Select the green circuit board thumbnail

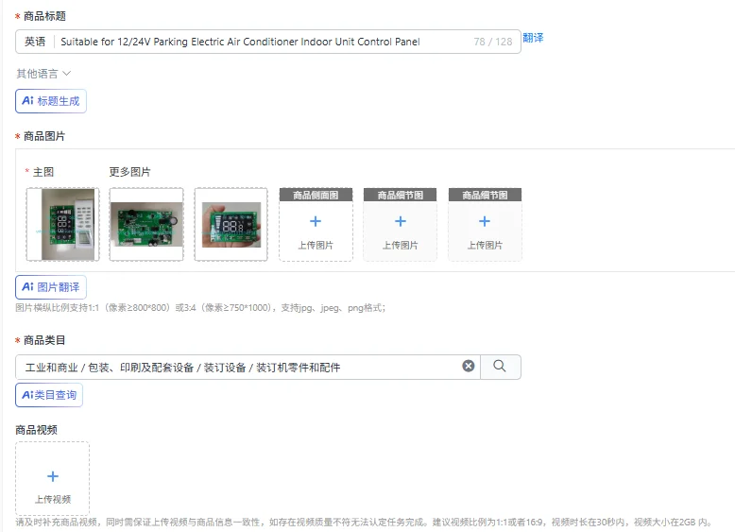pyautogui.click(x=146, y=225)
